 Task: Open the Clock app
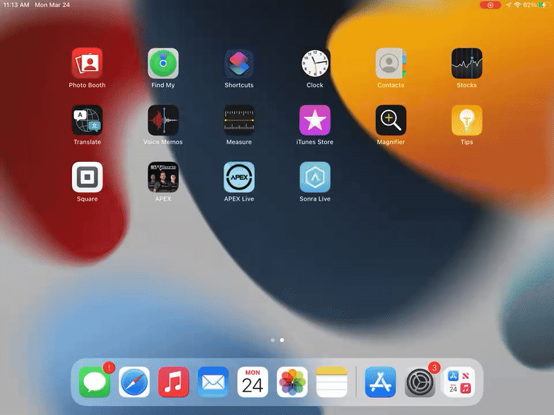pyautogui.click(x=315, y=63)
